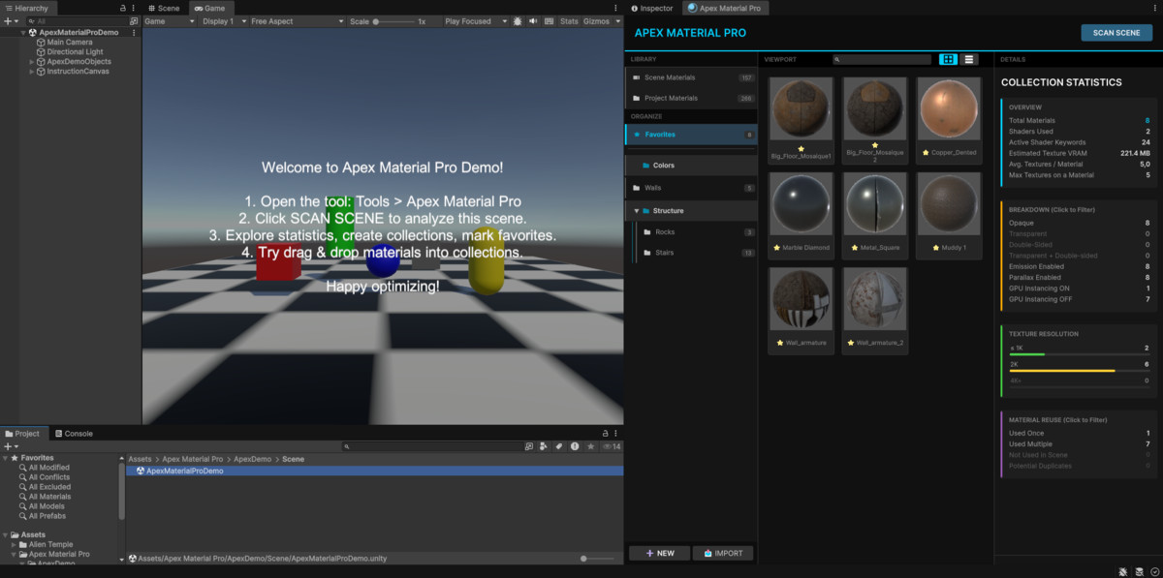Viewport: 1163px width, 578px height.
Task: Click the NEW collection button
Action: [660, 553]
